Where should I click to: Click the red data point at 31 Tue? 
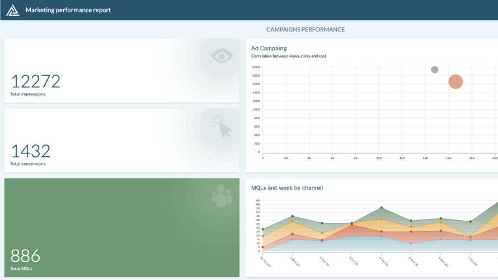(262, 247)
